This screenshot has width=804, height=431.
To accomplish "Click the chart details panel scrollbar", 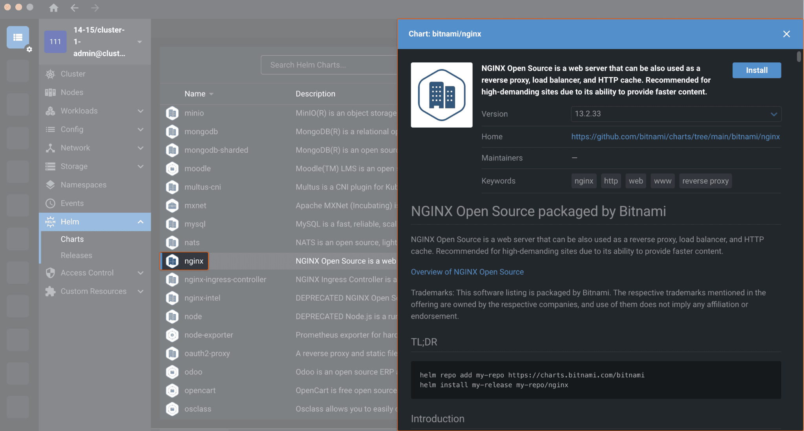I will 799,57.
